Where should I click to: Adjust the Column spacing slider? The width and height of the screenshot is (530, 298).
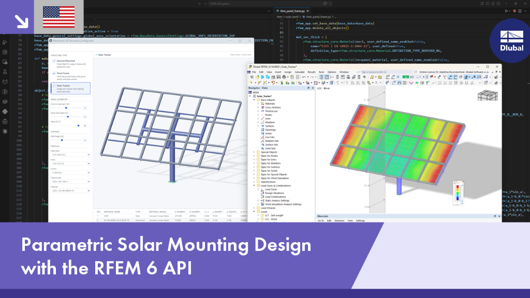66,108
